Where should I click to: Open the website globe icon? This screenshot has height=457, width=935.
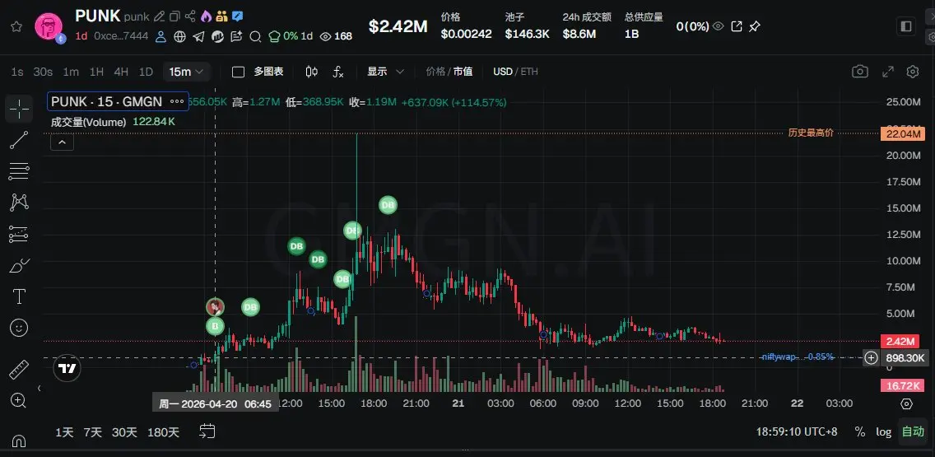180,36
